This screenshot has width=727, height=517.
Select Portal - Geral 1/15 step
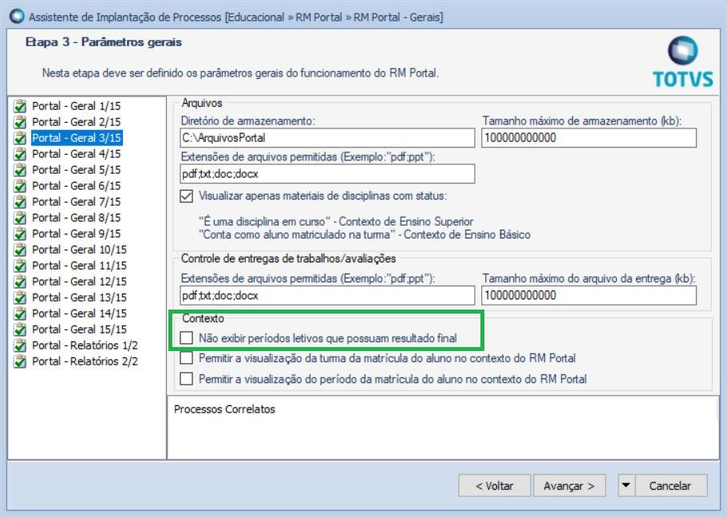coord(77,106)
